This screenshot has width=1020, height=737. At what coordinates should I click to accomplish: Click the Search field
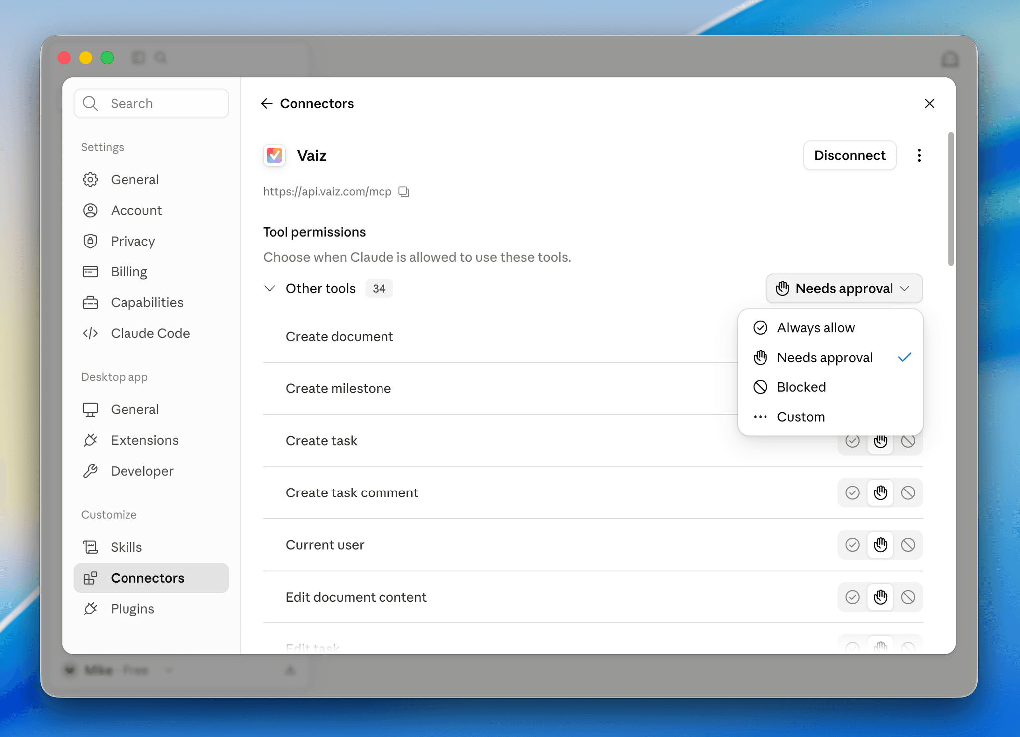coord(151,103)
